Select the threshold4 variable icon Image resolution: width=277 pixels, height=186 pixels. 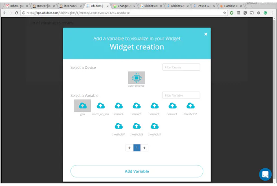pos(119,126)
